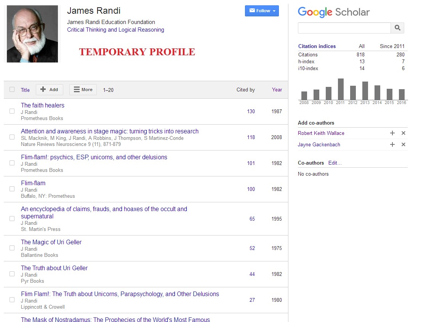Viewport: 421px width, 322px height.
Task: Click the search magnifier button
Action: click(x=397, y=28)
